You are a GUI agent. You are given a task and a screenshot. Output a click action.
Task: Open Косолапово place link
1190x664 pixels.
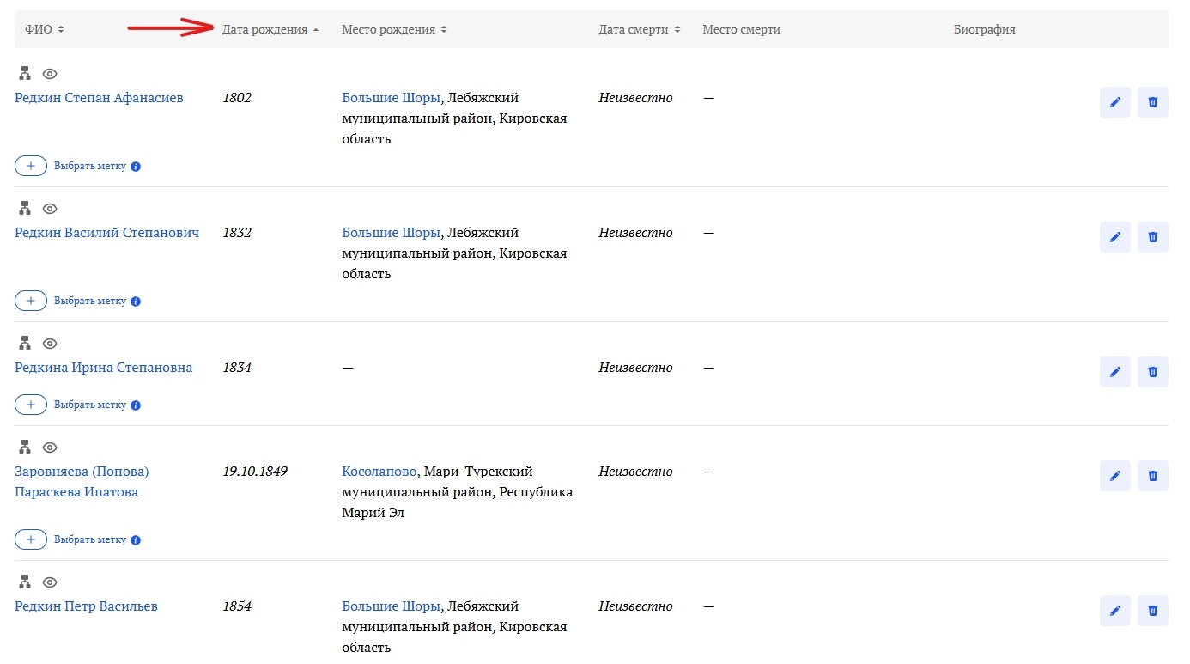tap(379, 472)
